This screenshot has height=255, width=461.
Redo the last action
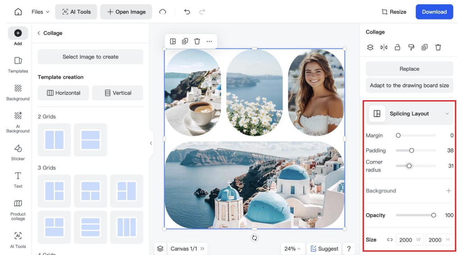tap(202, 12)
